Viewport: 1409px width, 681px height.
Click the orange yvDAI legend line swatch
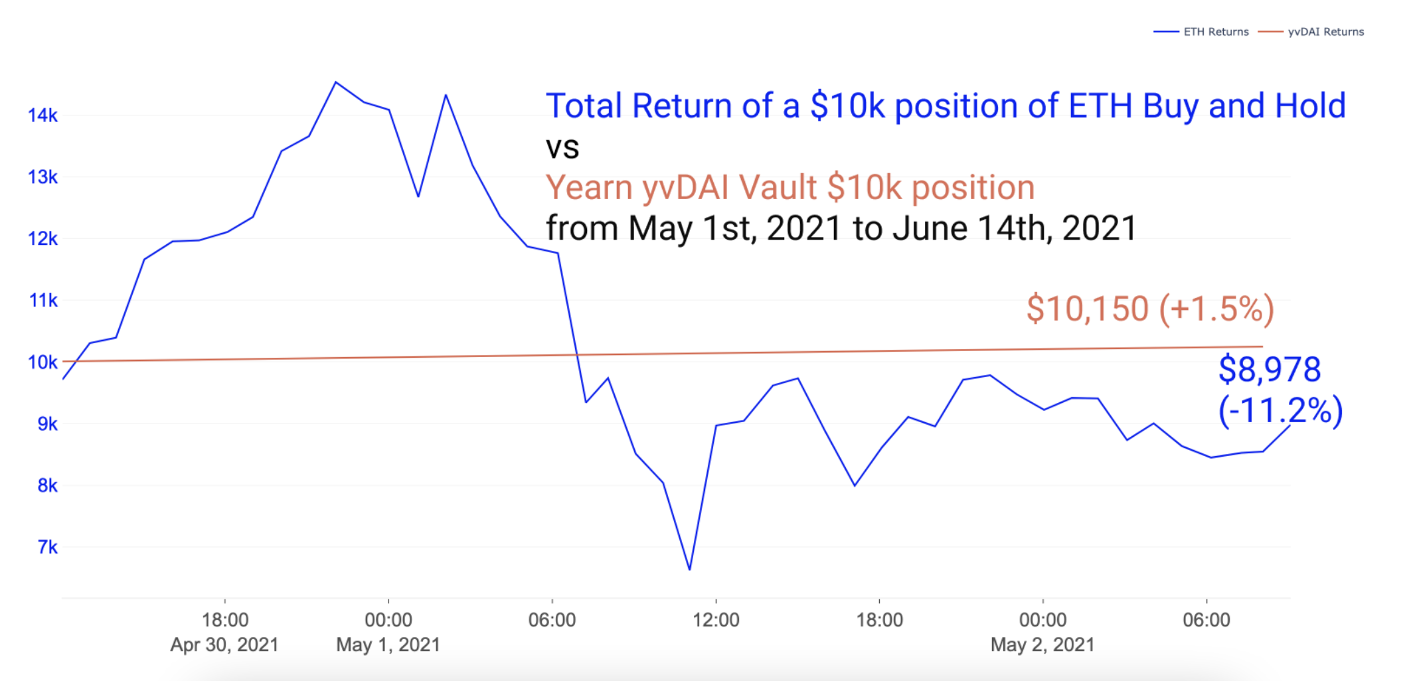(x=1270, y=32)
